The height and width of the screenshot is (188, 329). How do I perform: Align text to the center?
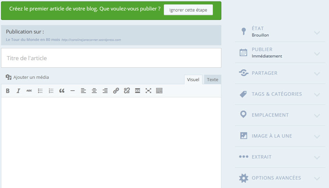click(94, 91)
